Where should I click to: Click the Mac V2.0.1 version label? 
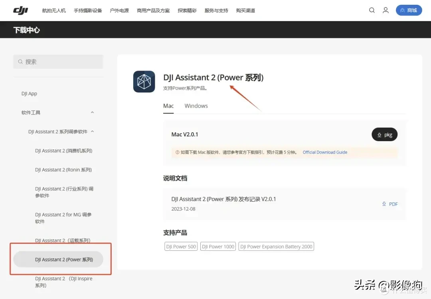click(x=185, y=134)
